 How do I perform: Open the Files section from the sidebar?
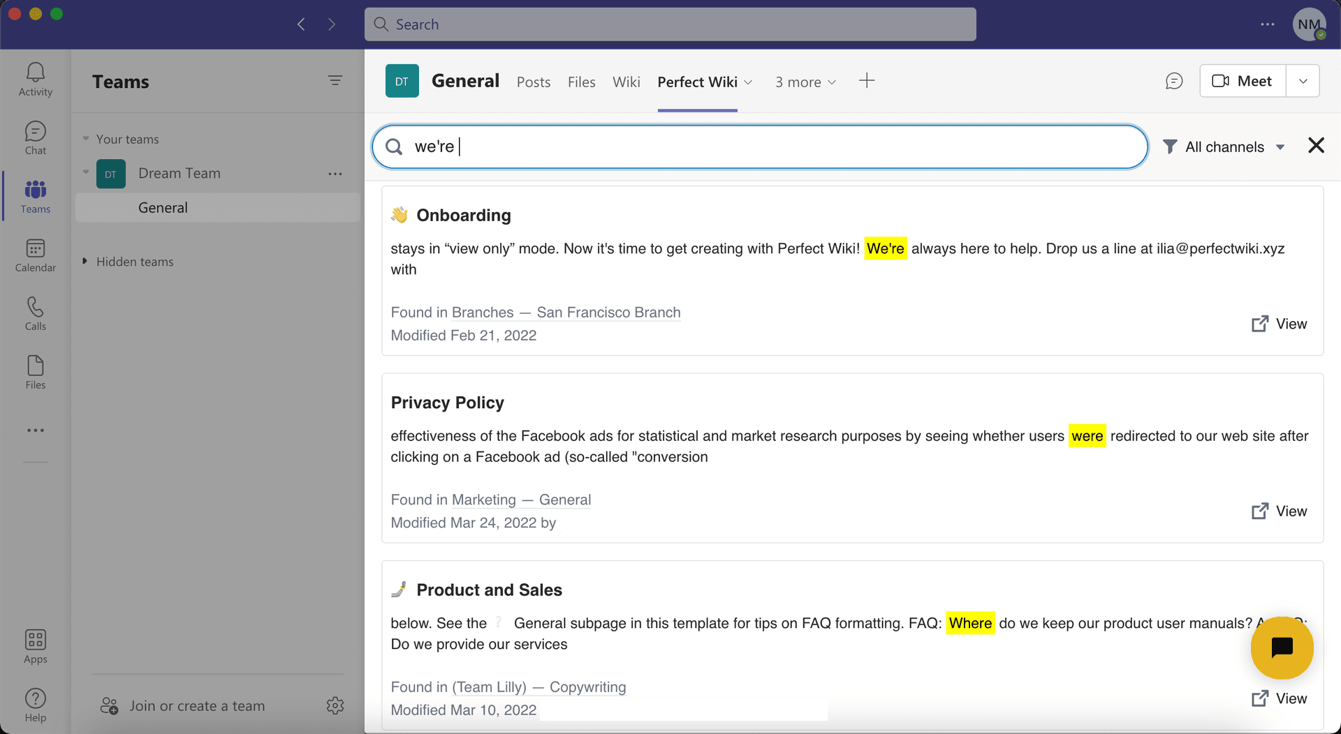(35, 372)
